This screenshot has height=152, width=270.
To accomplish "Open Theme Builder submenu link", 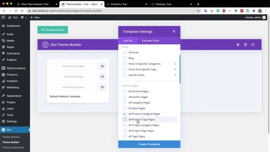I will (x=11, y=142).
